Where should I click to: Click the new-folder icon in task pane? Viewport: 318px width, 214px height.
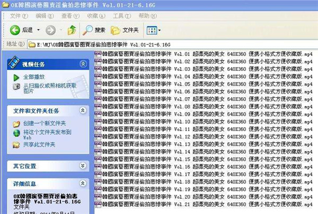(x=16, y=124)
